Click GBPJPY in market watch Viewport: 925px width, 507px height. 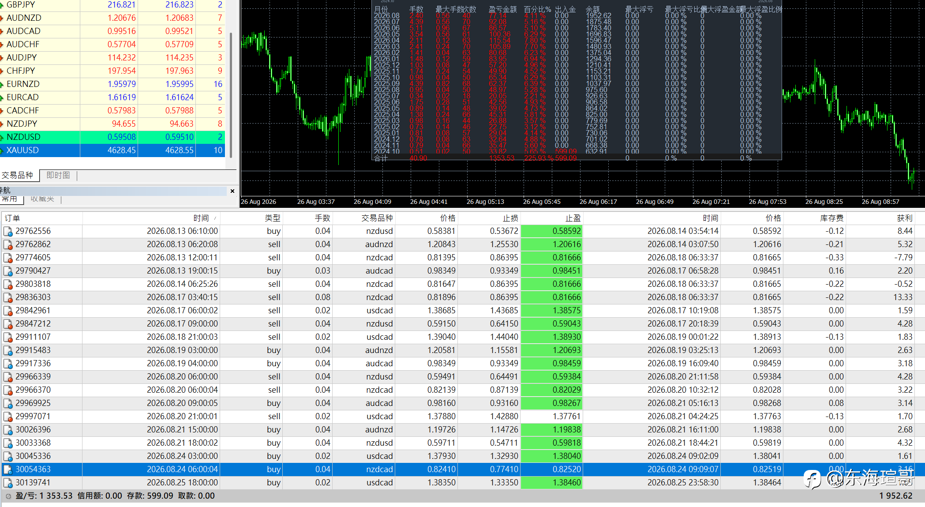(112, 5)
